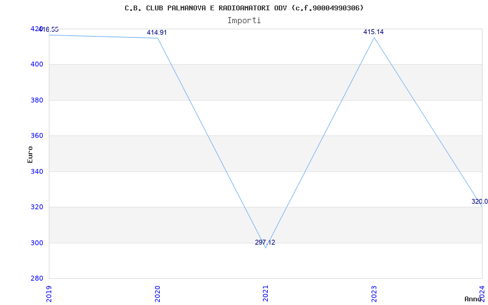
Task: Click the Importi subtitle
Action: pyautogui.click(x=244, y=21)
